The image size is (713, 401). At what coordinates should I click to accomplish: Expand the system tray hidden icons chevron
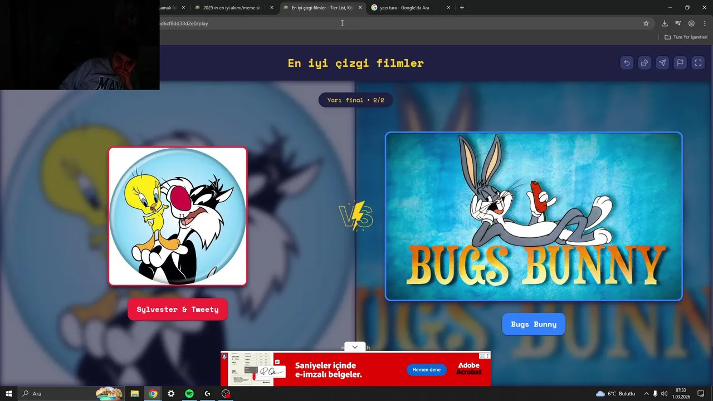[646, 394]
